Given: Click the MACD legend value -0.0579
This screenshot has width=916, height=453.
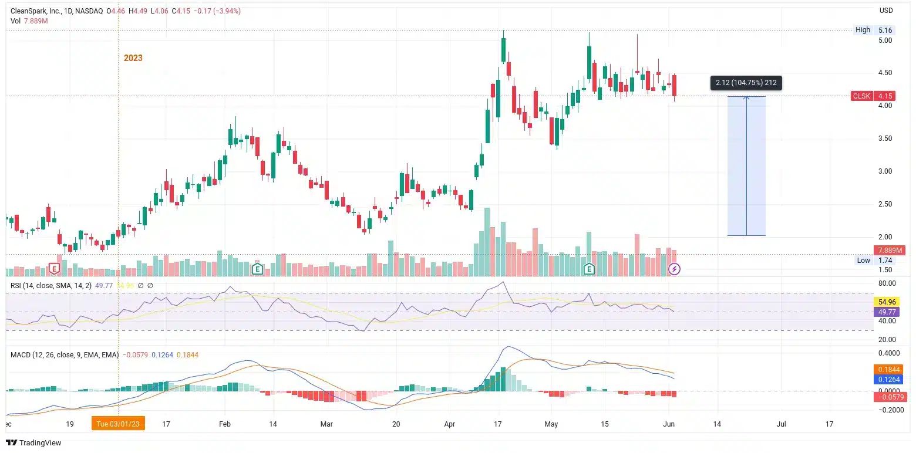Looking at the screenshot, I should point(135,354).
